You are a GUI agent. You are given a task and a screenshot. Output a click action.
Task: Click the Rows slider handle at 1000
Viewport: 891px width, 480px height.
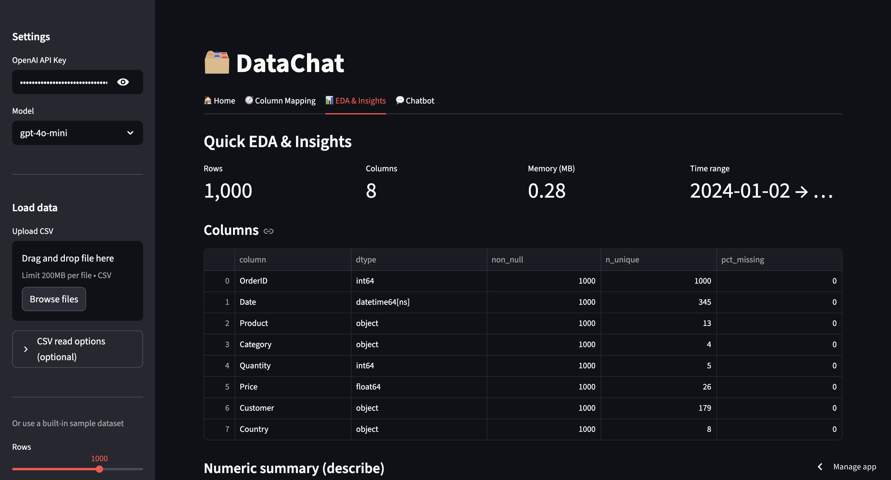coord(99,469)
